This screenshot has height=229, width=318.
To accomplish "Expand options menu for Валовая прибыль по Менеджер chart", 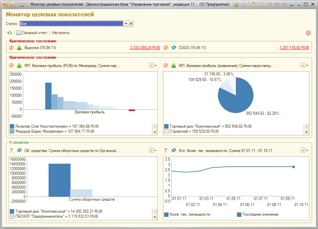I will tap(152, 65).
